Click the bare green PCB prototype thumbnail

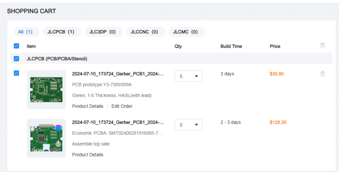(x=46, y=90)
